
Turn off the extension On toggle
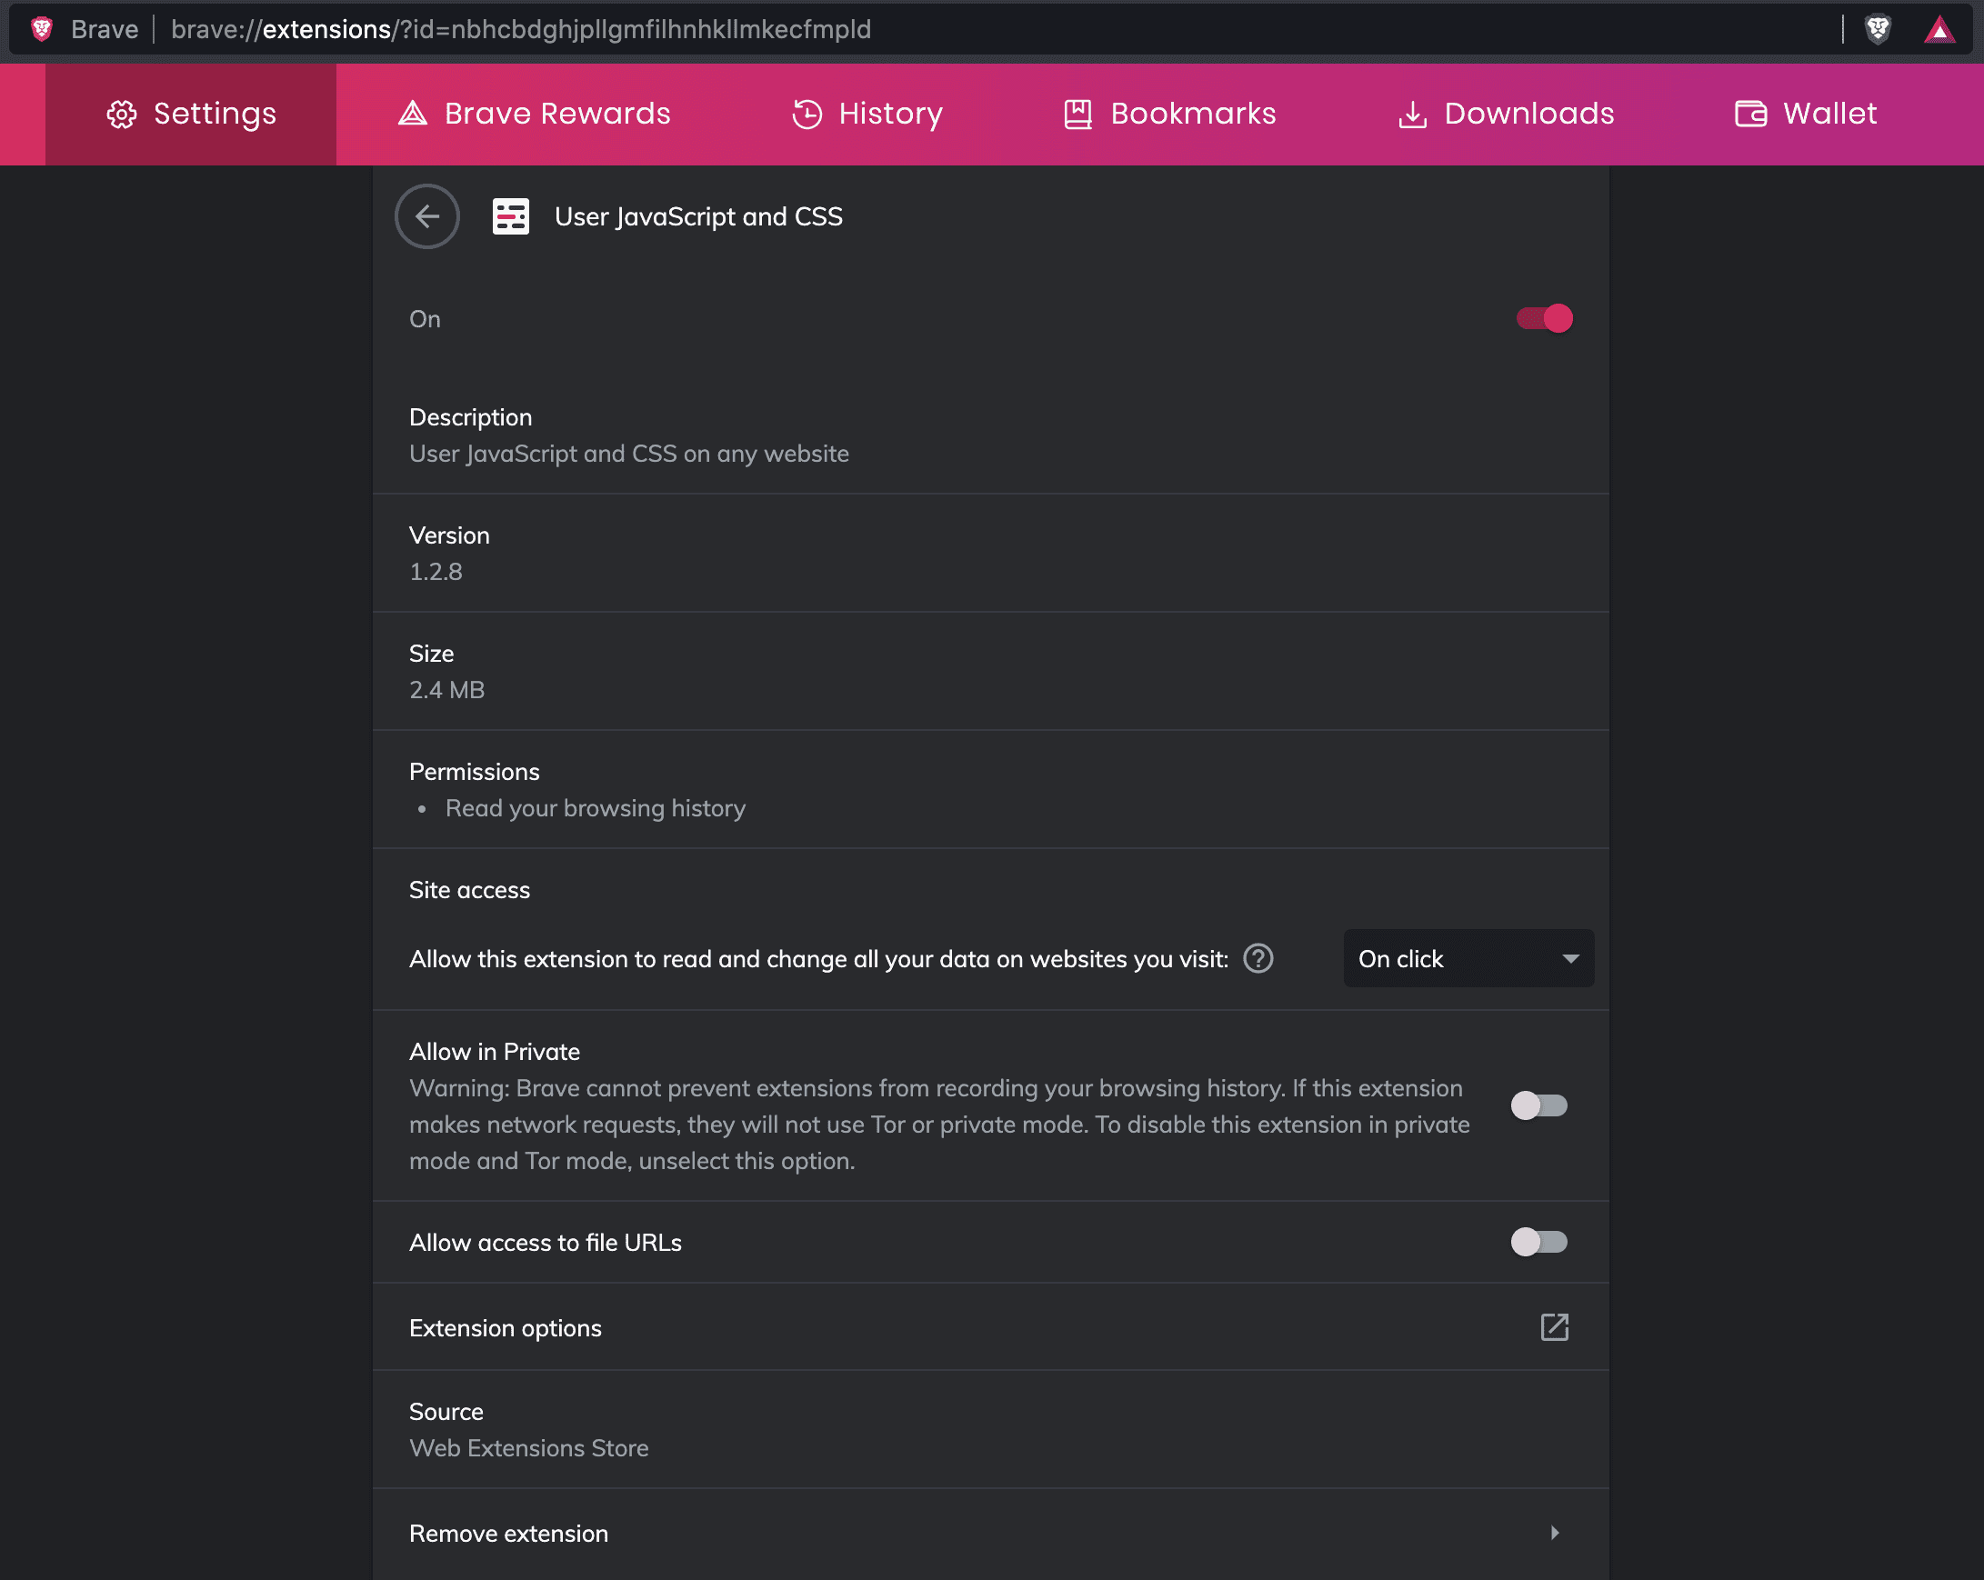(x=1544, y=318)
